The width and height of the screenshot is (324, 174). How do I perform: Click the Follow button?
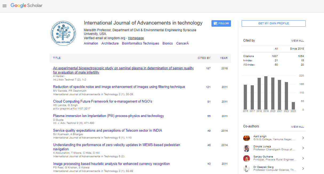[221, 23]
